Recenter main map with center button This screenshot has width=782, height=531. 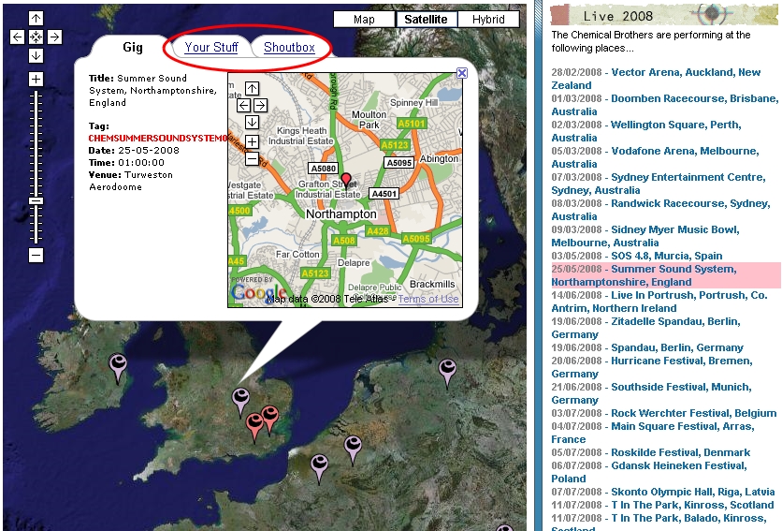36,37
